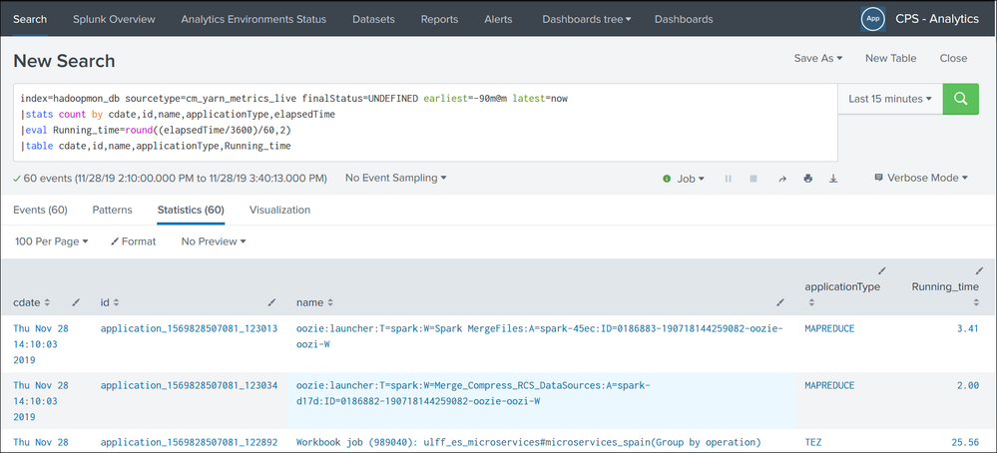This screenshot has height=453, width=997.
Task: Click the Running_time value 2.00
Action: [x=968, y=385]
